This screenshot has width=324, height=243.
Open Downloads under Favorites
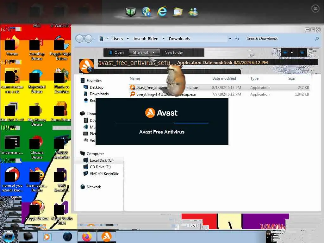tap(99, 94)
